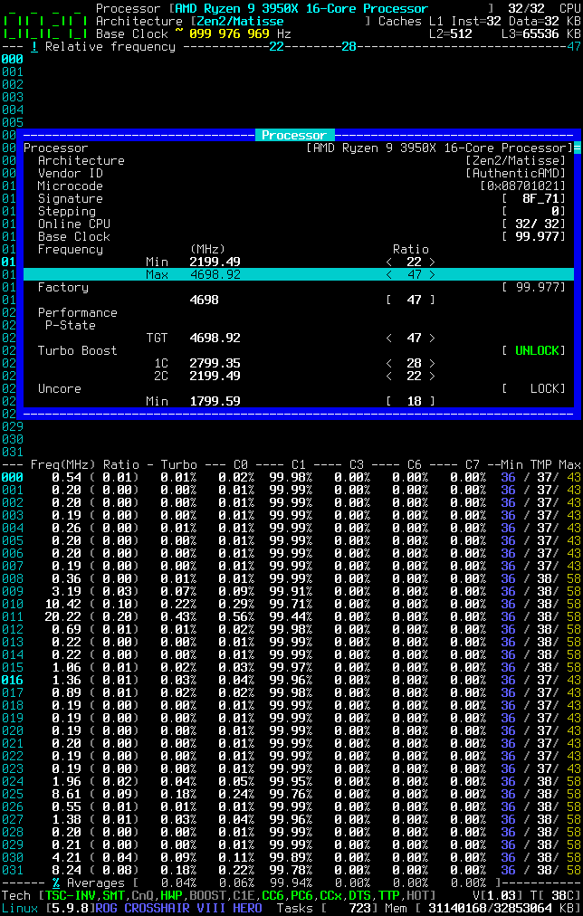Click the TSC-INV tech flag
This screenshot has width=583, height=916.
[70, 895]
